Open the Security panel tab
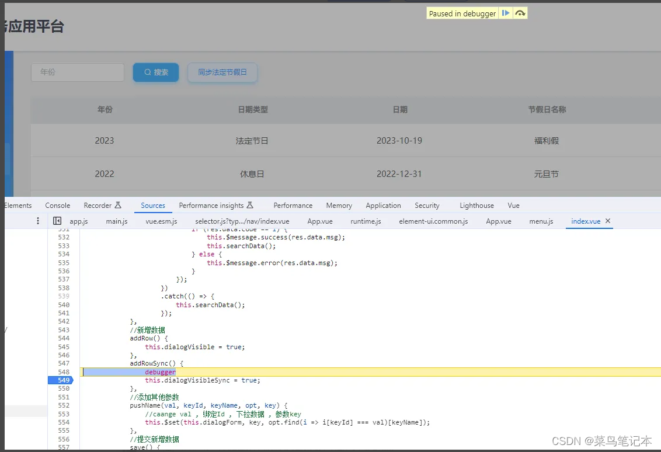This screenshot has height=452, width=661. tap(427, 206)
